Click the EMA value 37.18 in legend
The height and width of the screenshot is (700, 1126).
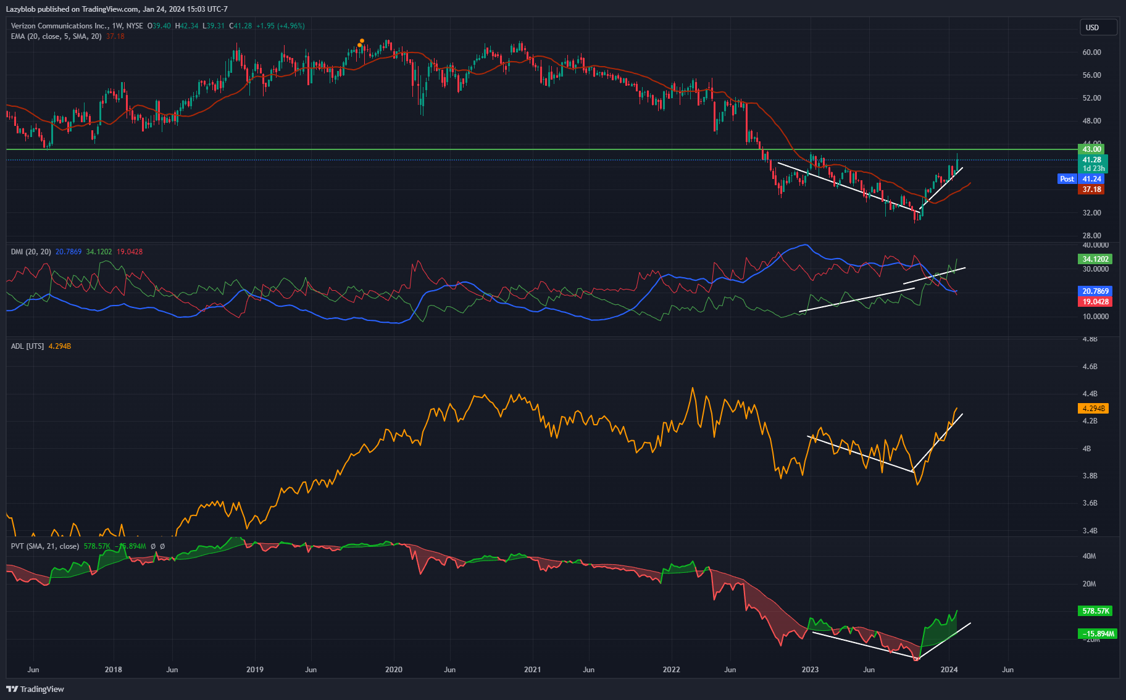(115, 36)
